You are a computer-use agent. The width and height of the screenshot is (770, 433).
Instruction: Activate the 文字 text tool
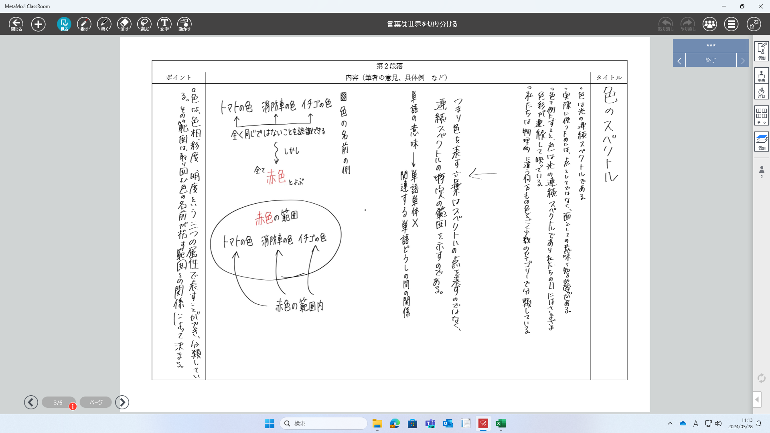(164, 24)
